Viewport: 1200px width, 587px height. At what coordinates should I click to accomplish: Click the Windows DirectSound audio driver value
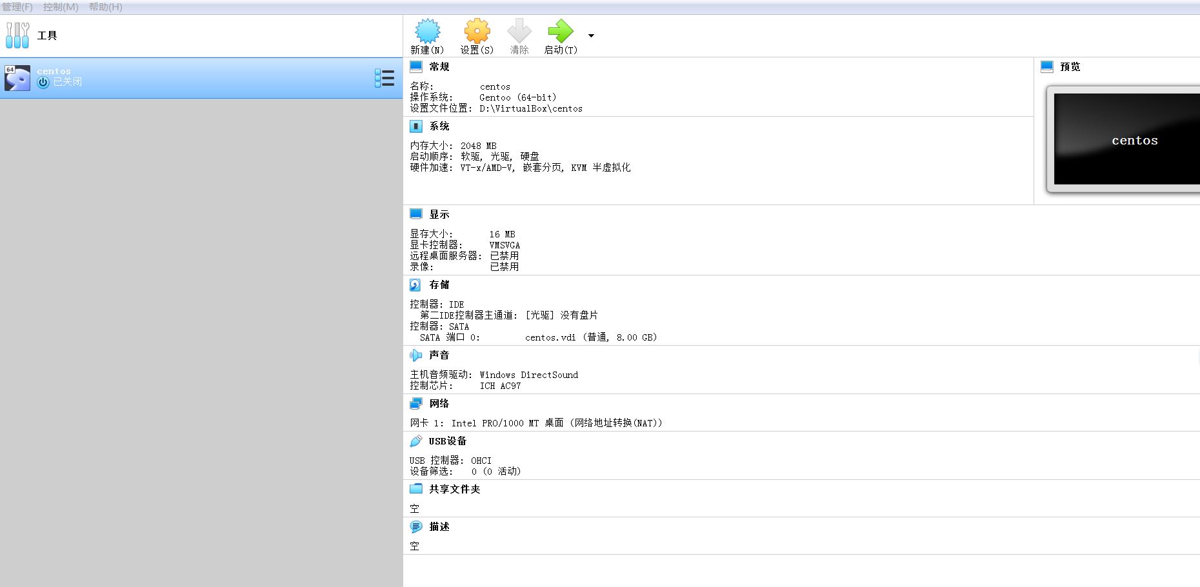(x=529, y=375)
